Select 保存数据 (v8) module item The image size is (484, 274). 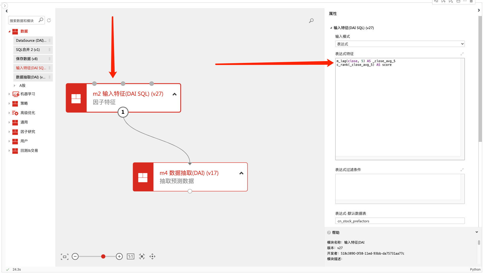pyautogui.click(x=27, y=59)
